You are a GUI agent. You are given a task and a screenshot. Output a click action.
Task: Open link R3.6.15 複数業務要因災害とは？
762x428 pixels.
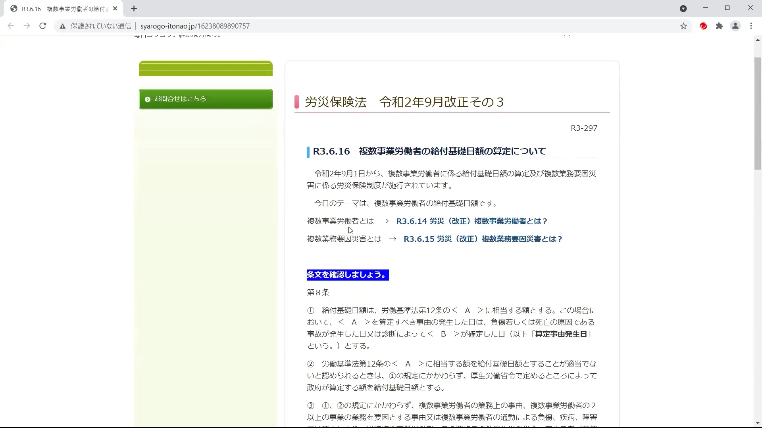pyautogui.click(x=483, y=239)
